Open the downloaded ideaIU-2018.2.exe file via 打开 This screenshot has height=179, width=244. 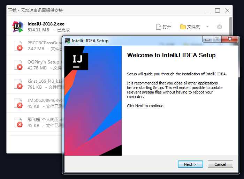pos(164,27)
